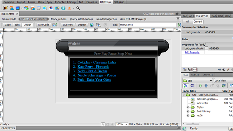The height and width of the screenshot is (131, 233).
Task: Open the 960 Grid insert tab
Action: (119, 2)
